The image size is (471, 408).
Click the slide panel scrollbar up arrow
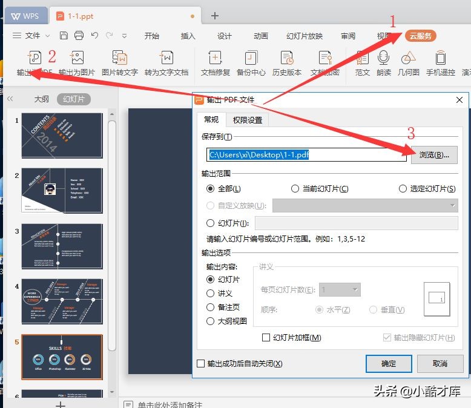112,114
